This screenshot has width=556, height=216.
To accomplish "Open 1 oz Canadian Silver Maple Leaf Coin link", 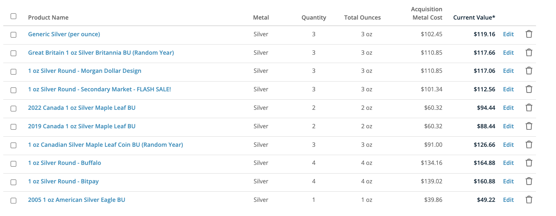I will point(105,145).
